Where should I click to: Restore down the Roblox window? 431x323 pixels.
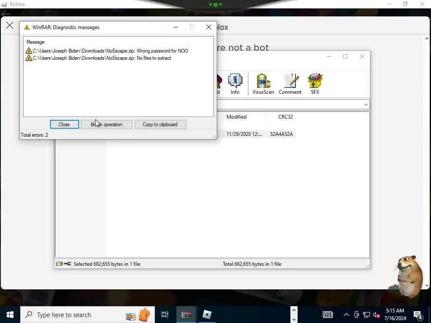tap(405, 4)
